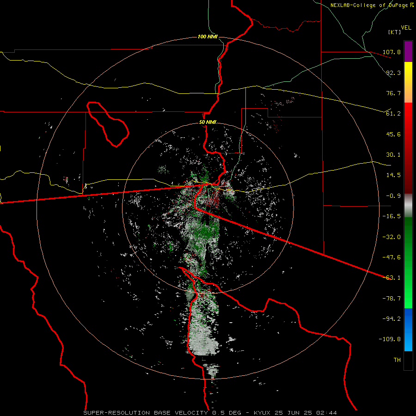The width and height of the screenshot is (416, 416).
Task: Click the NEXLAB-College of DuPage header text
Action: pyautogui.click(x=372, y=5)
